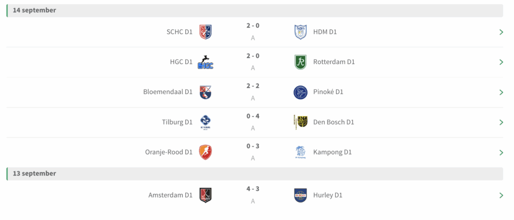514x220 pixels.
Task: Click the Bloemendaal club logo
Action: (205, 92)
